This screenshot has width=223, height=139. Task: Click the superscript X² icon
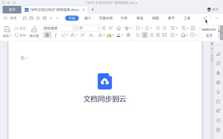point(83,35)
